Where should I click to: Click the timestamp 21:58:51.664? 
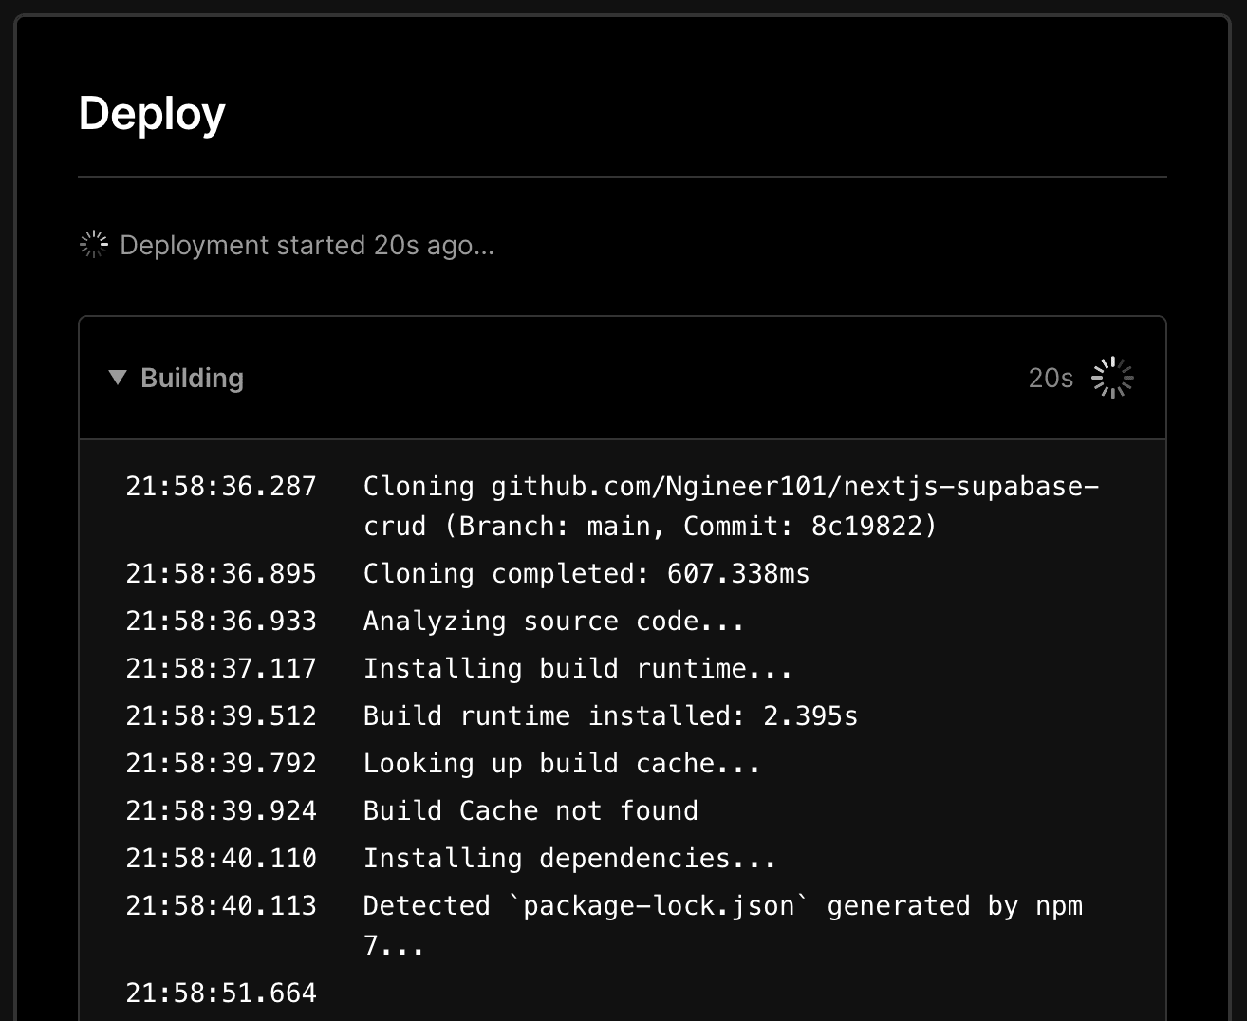(x=221, y=992)
